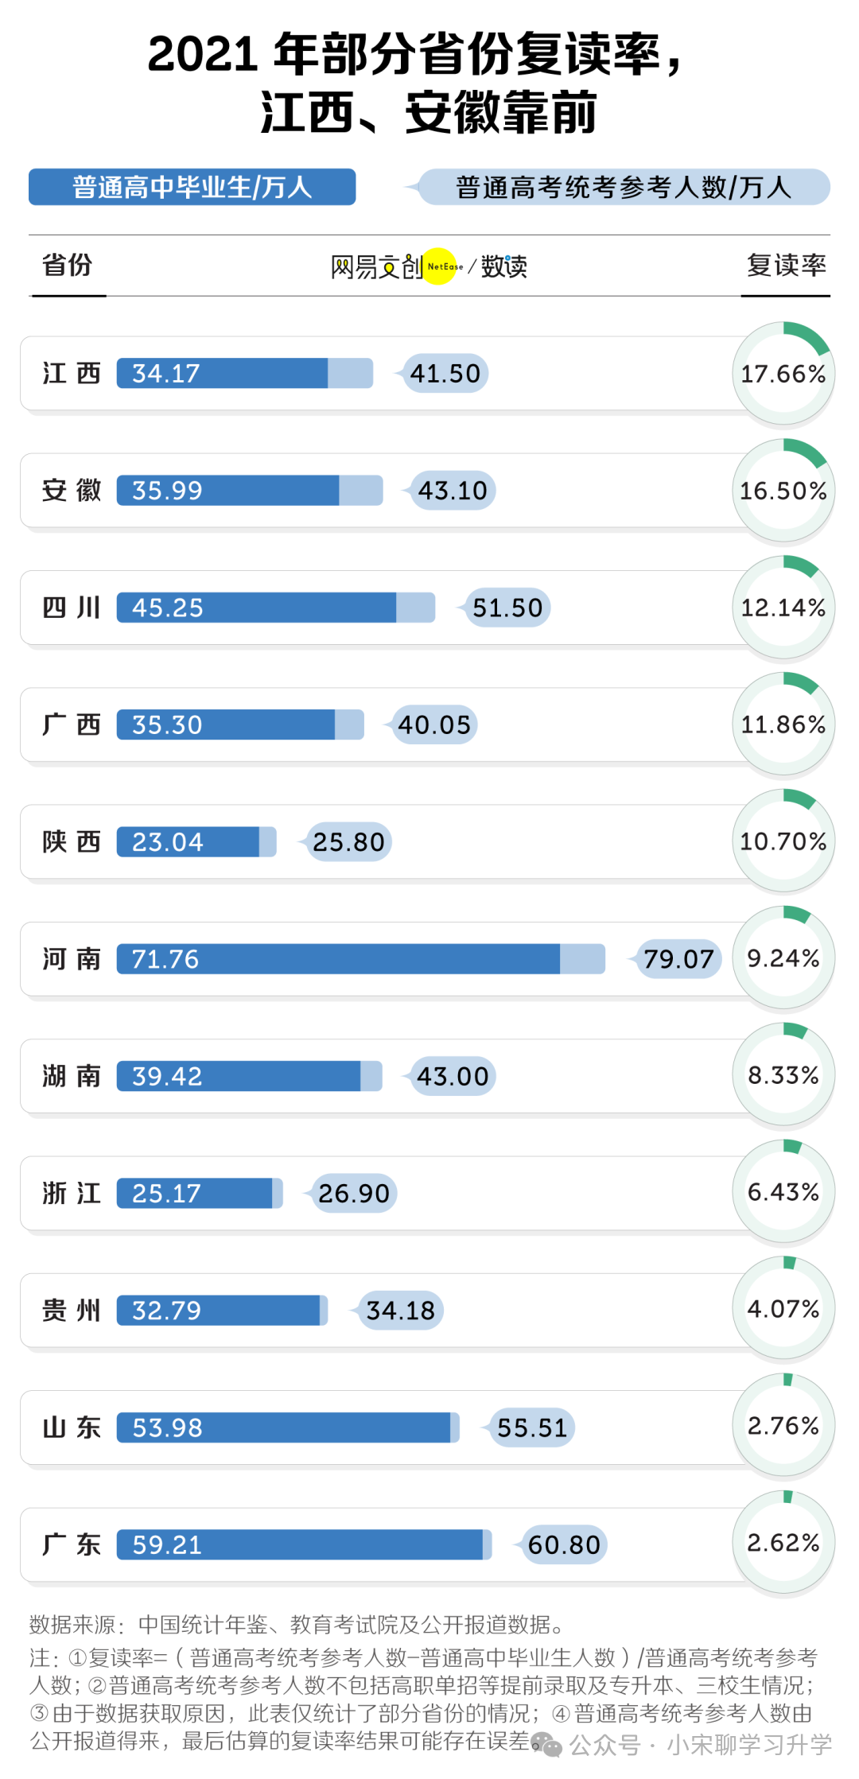
Task: Click Henan's 79.07 examinee value bubble
Action: click(x=678, y=959)
